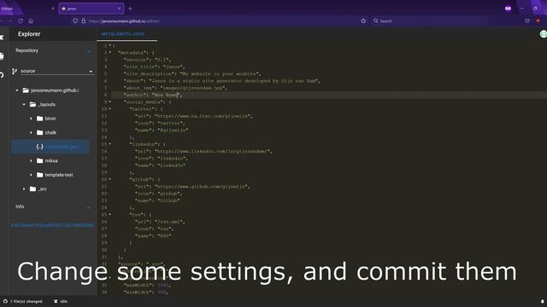Click the "site_title": "Janos" line
Viewport: 547px width, 307px height.
(x=154, y=67)
